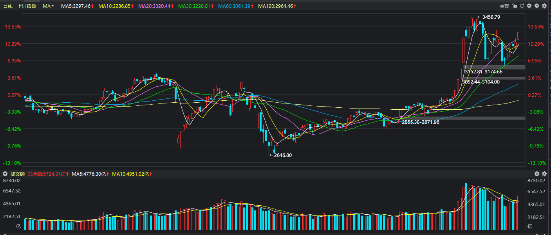This screenshot has height=235, width=551.
Task: Zoom out chart with the minus icon
Action: [x=537, y=6]
